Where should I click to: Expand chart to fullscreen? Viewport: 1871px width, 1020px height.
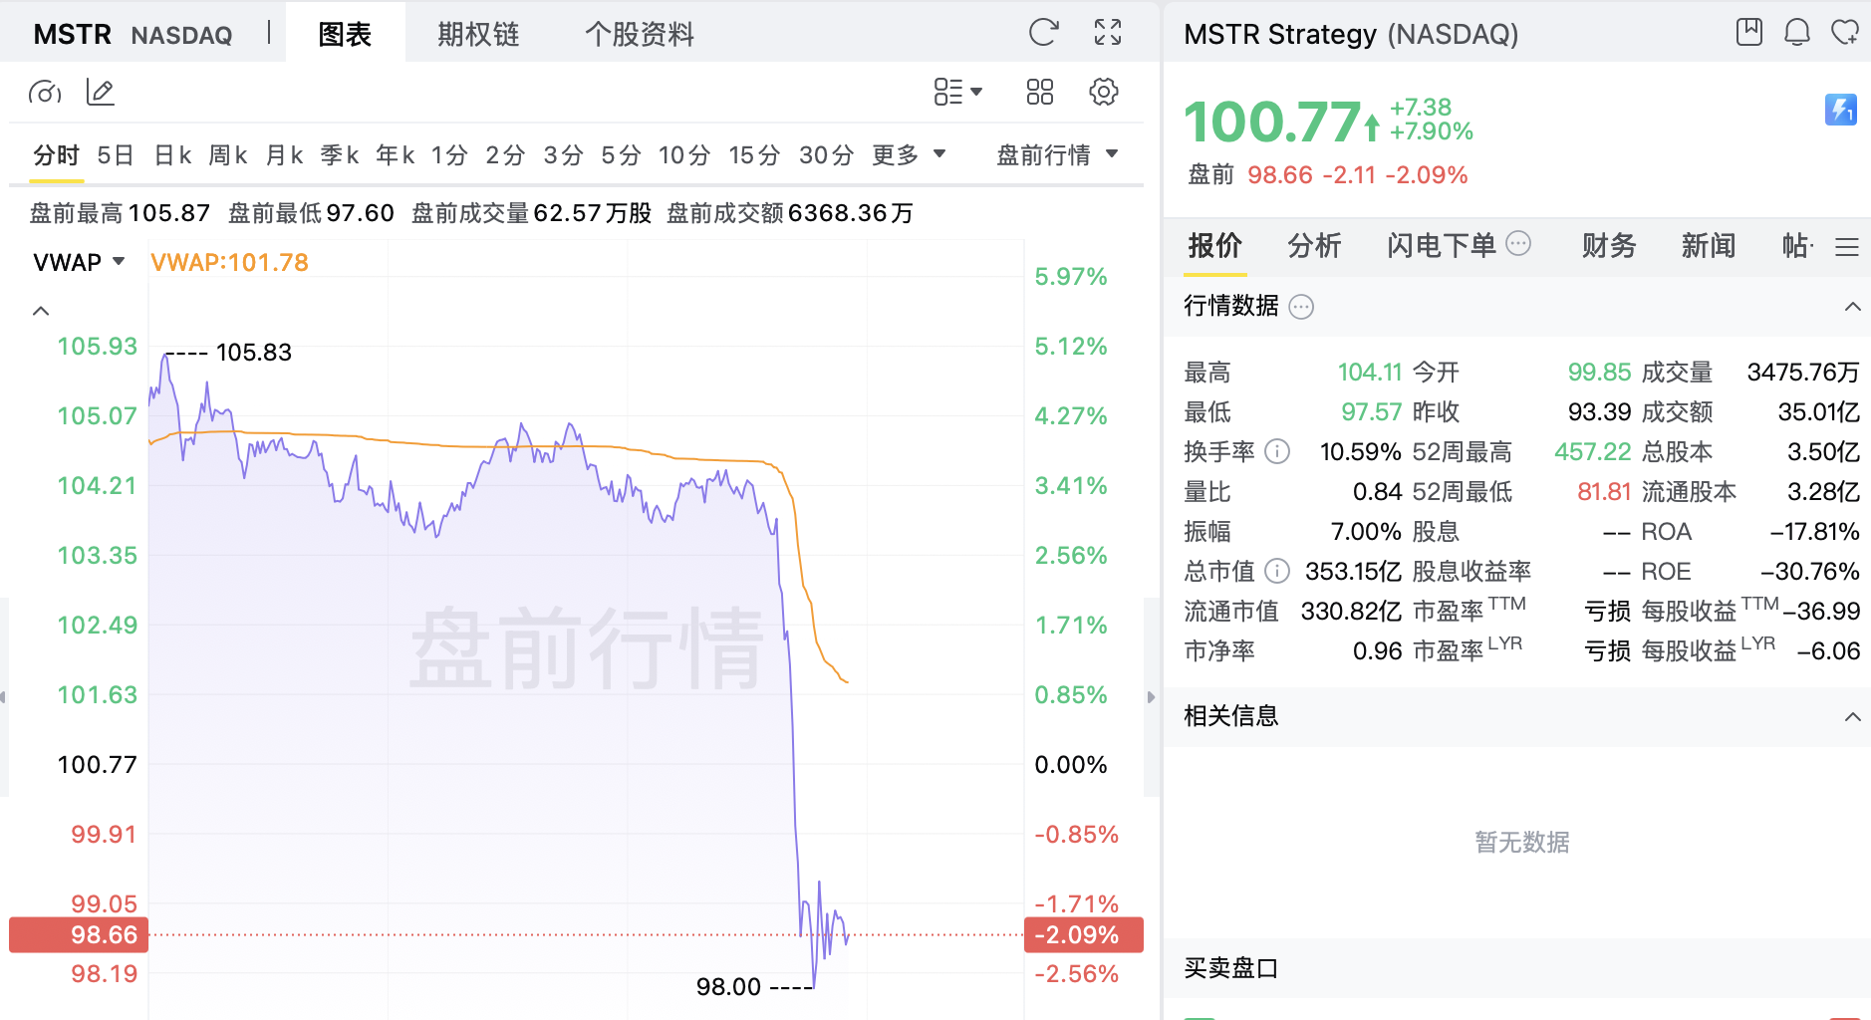point(1108,33)
